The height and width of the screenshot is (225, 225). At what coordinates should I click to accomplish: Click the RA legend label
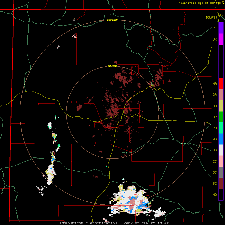(214, 128)
